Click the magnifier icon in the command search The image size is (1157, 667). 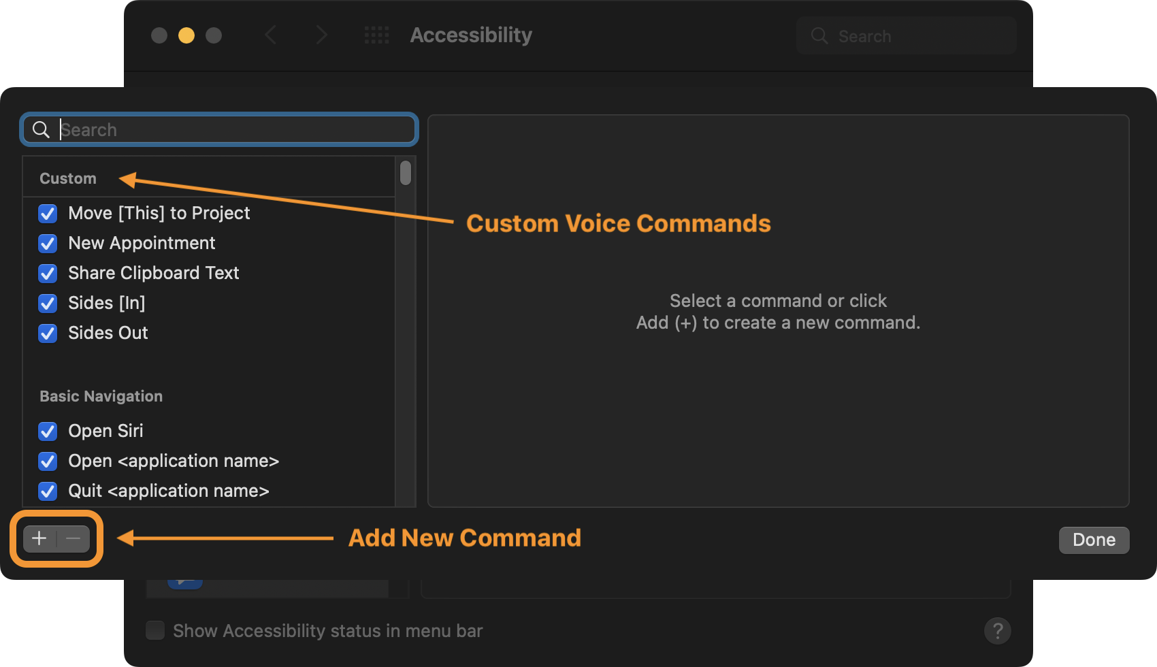point(41,129)
